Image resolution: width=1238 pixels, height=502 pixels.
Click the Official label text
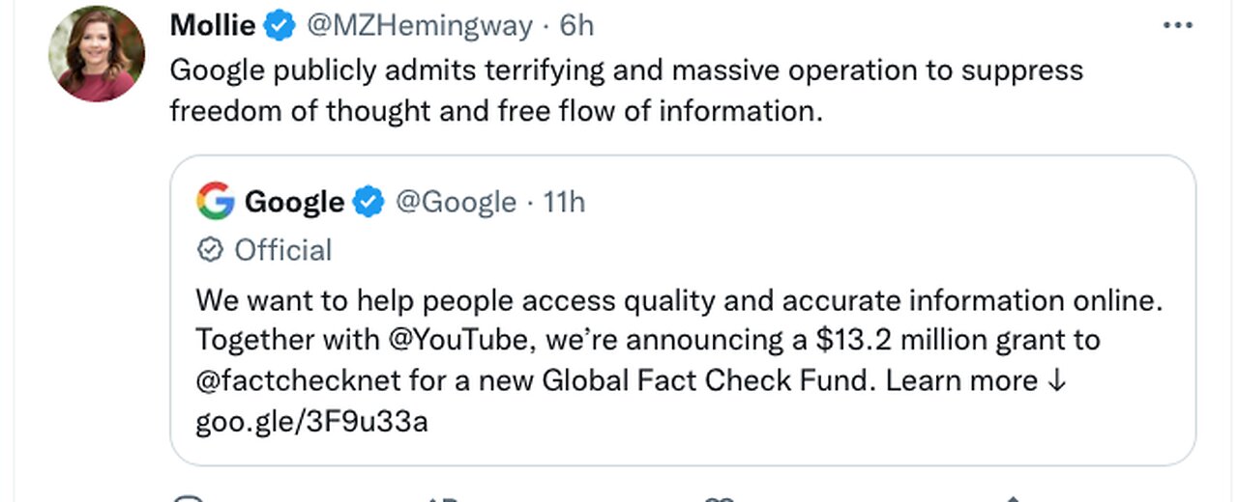coord(283,250)
